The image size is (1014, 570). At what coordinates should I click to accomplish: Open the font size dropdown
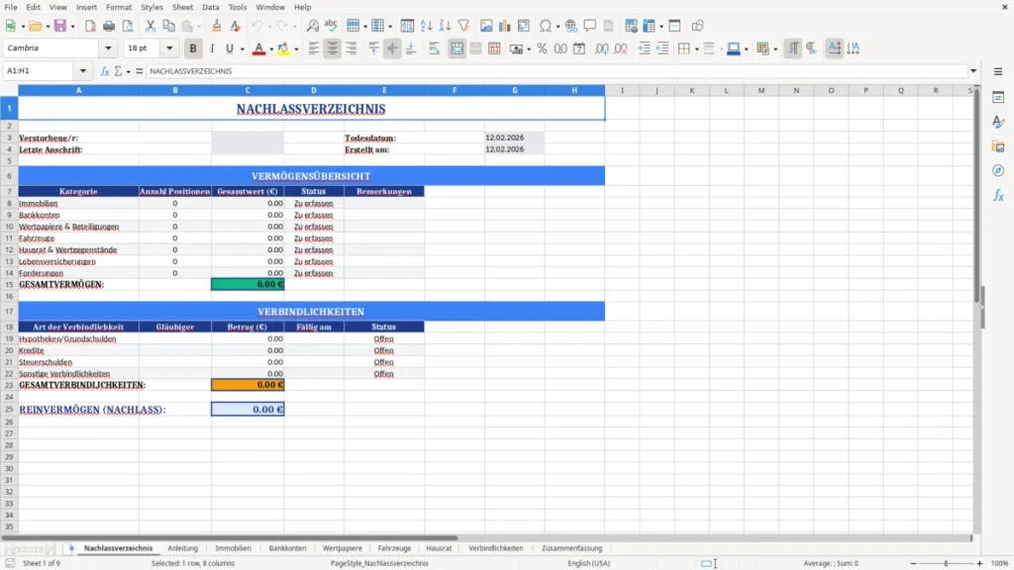coord(169,47)
